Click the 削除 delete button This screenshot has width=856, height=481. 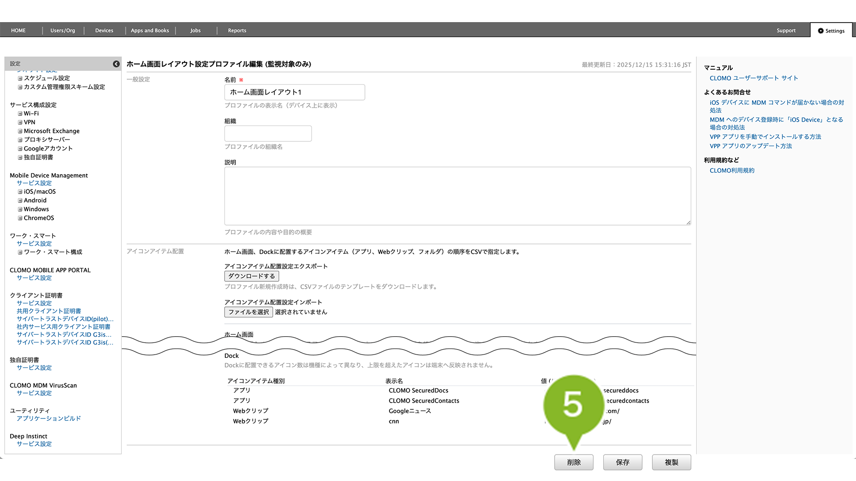[x=573, y=462]
